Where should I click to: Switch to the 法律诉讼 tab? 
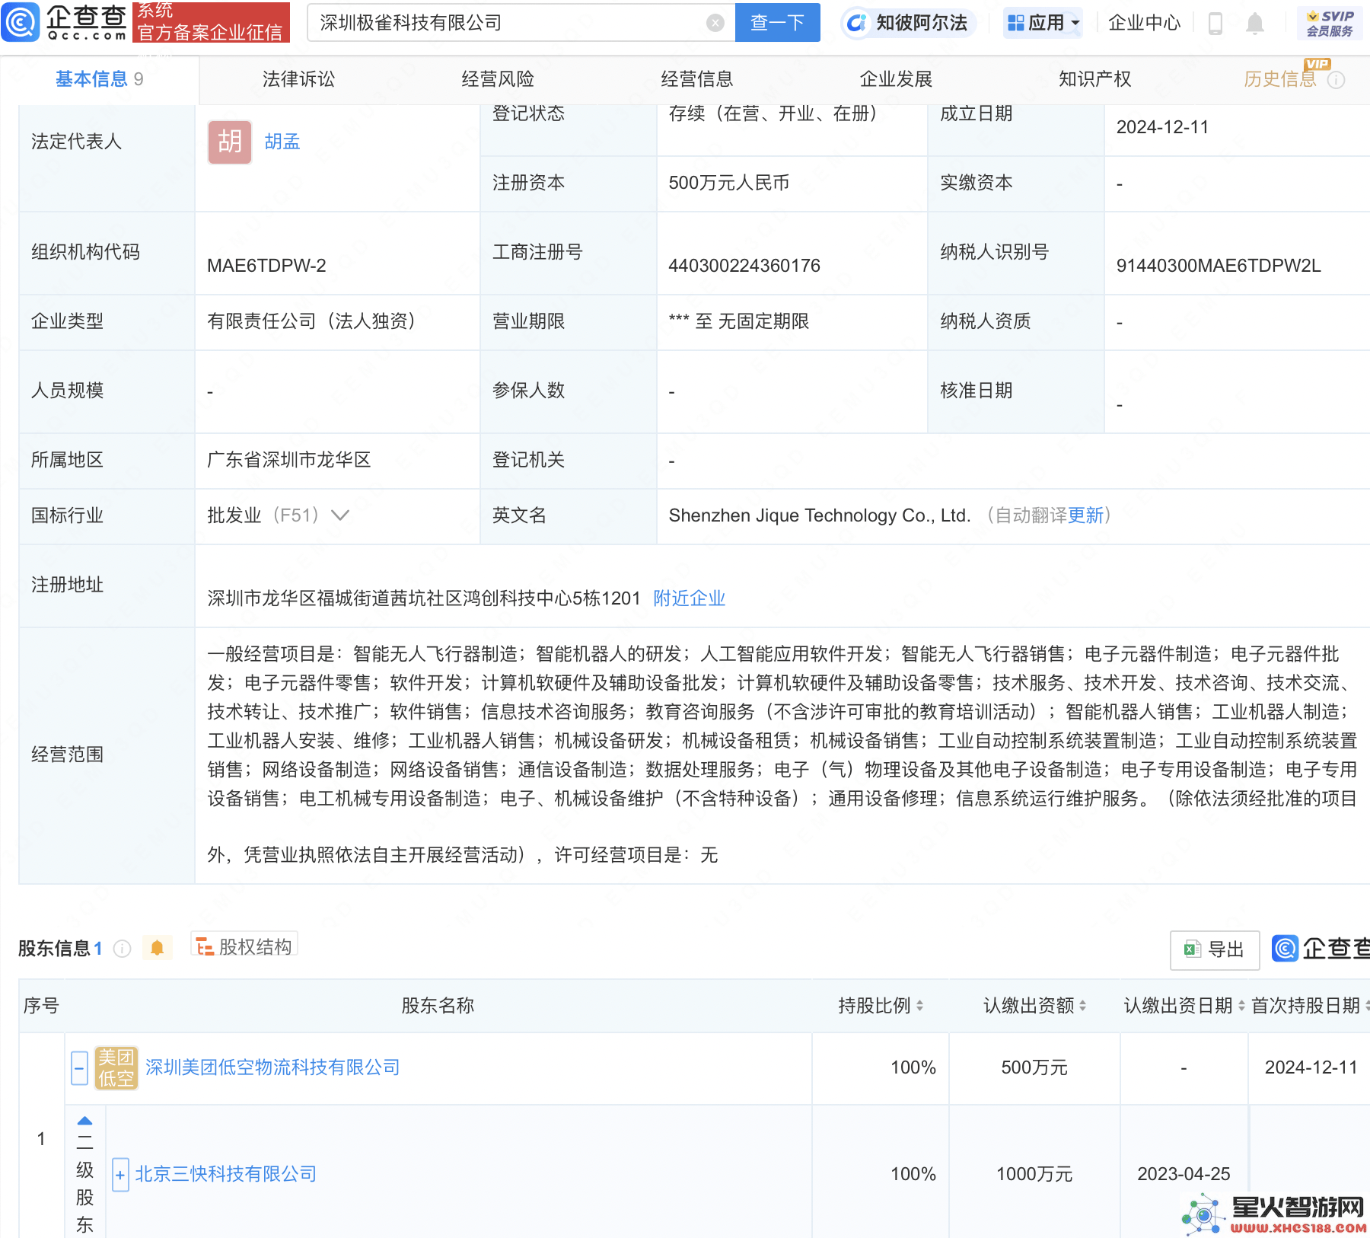pos(298,79)
